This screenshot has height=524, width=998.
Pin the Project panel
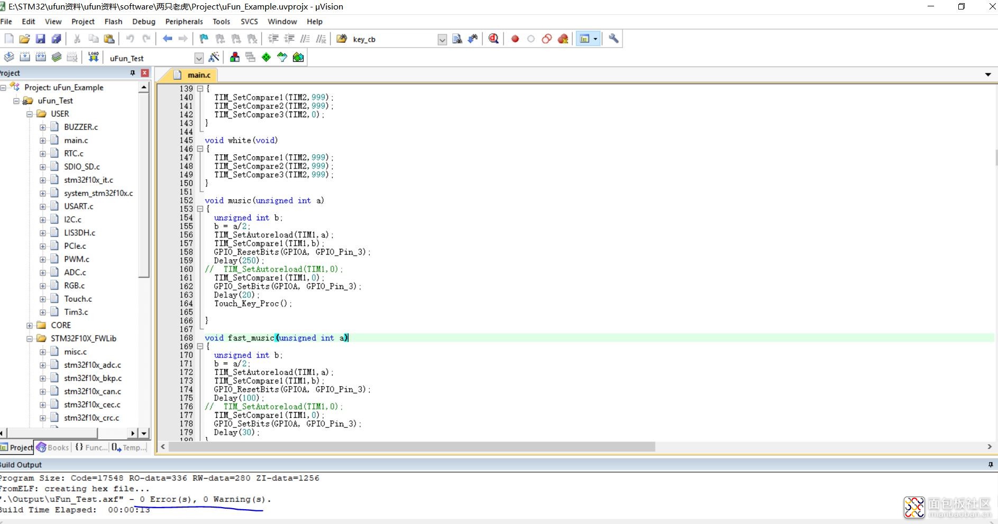point(133,73)
